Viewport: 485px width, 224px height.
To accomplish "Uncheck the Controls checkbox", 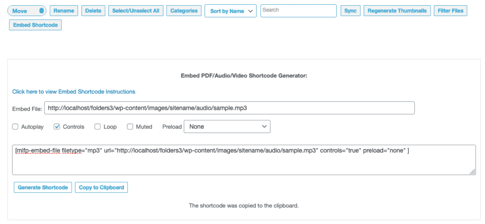I will 57,126.
